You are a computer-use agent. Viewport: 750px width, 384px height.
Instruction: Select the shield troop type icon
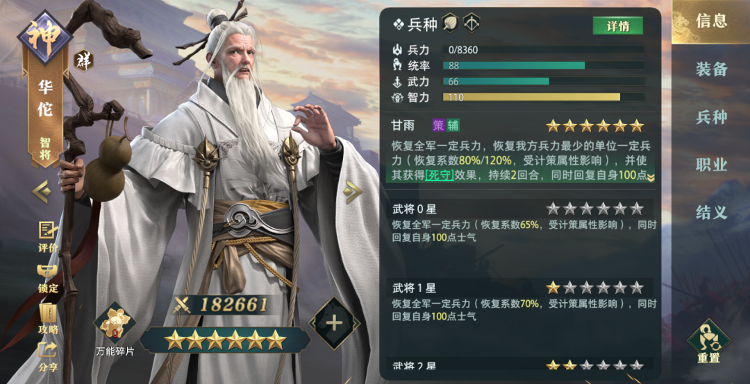click(x=449, y=23)
